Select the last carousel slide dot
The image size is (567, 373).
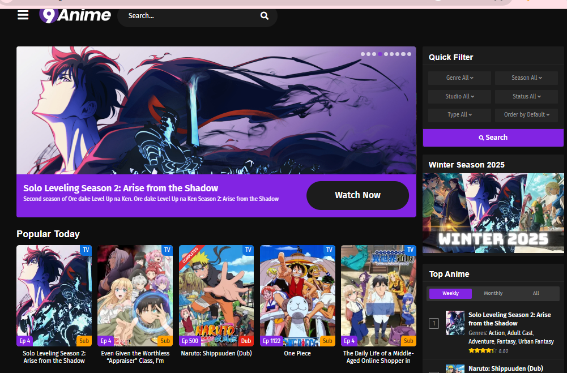coord(409,54)
